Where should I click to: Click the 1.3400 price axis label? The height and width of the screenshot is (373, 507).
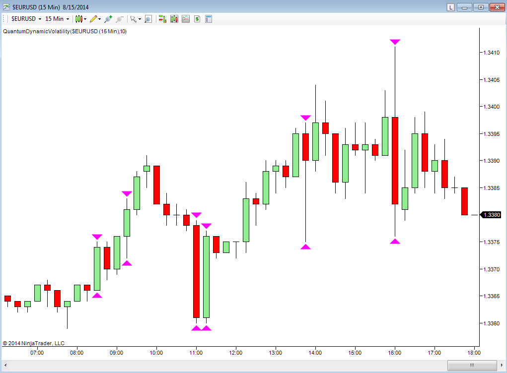491,107
